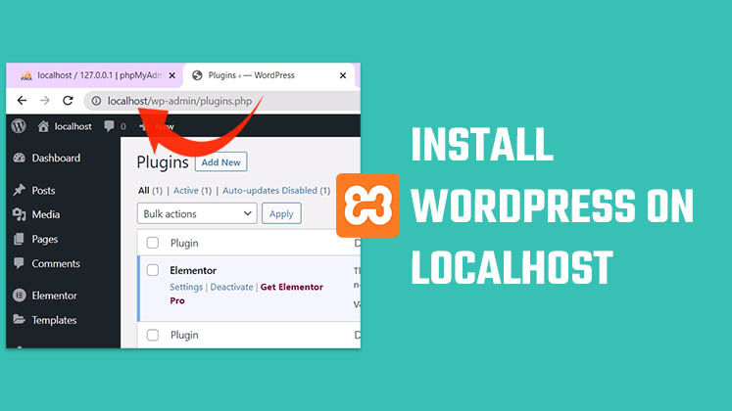Tick the select-all checkbox in Plugin footer
Image resolution: width=732 pixels, height=411 pixels.
pyautogui.click(x=153, y=335)
